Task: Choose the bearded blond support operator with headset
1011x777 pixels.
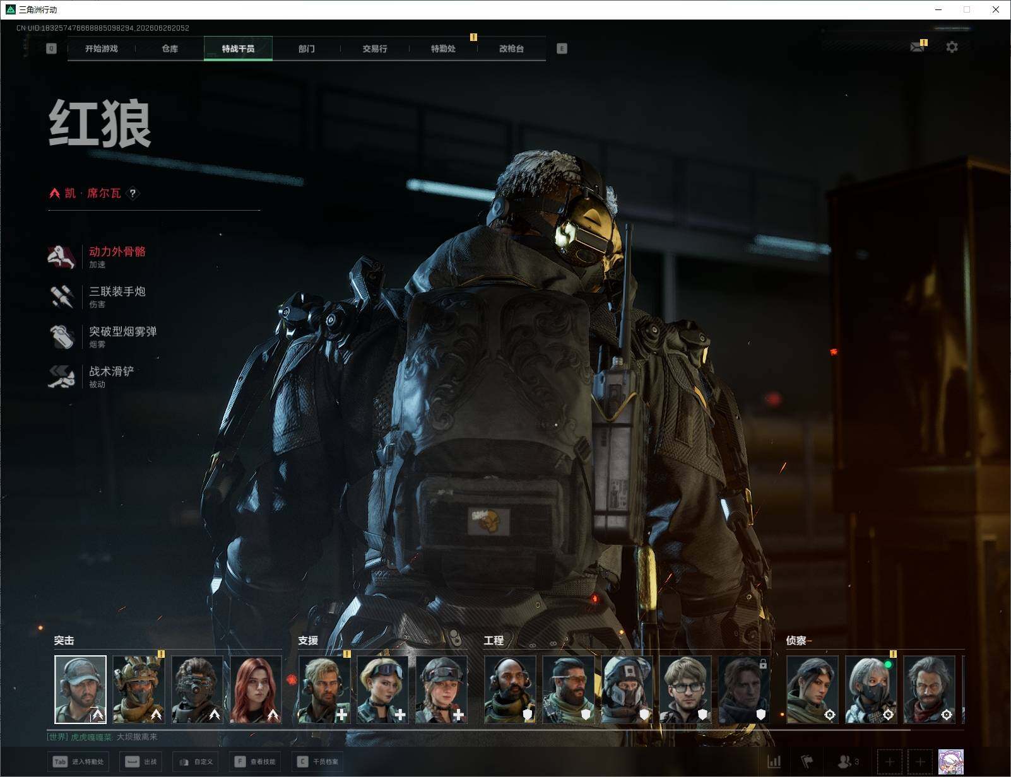Action: (324, 689)
